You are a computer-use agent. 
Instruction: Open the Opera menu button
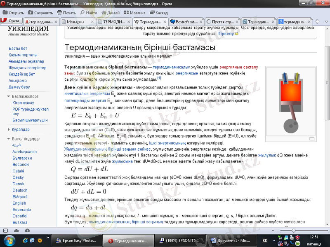pos(11,21)
